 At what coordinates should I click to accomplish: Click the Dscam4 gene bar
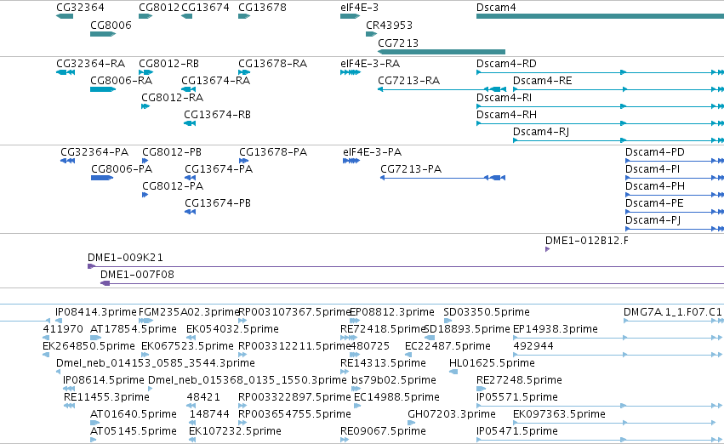coord(600,16)
